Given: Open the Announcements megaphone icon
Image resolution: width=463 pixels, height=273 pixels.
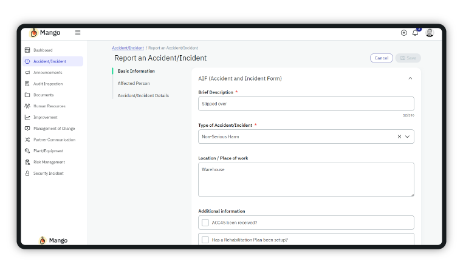Looking at the screenshot, I should click(27, 73).
